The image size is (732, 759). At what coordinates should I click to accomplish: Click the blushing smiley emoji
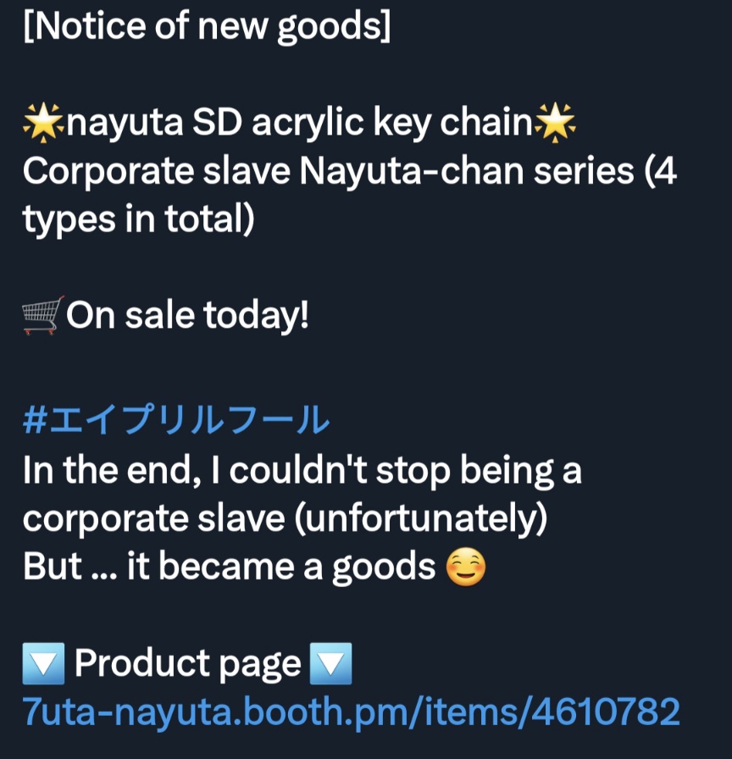tap(465, 567)
